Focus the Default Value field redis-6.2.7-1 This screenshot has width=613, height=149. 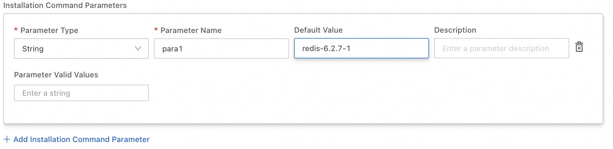pyautogui.click(x=361, y=49)
